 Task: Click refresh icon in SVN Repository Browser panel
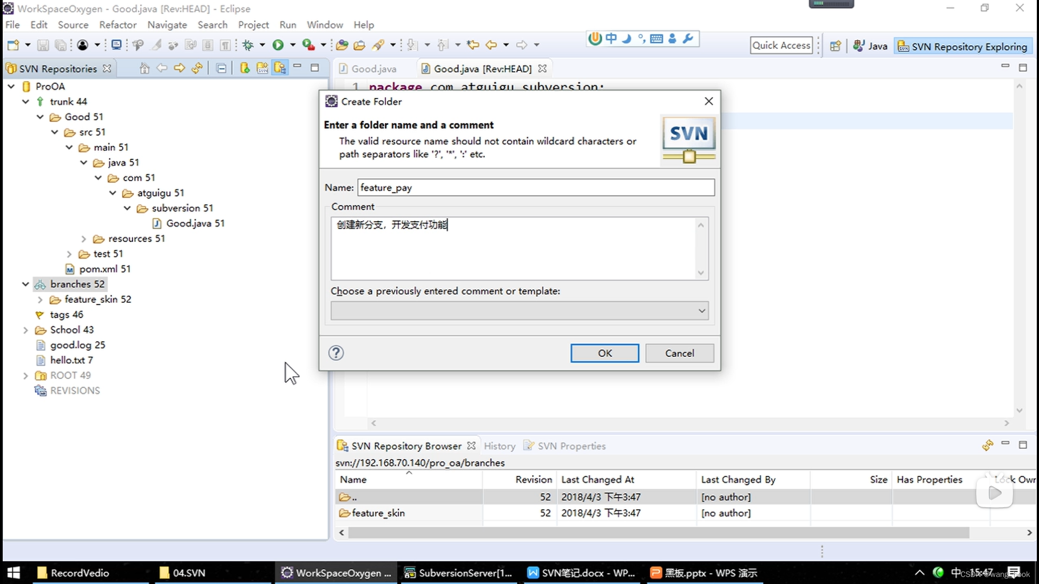click(988, 445)
